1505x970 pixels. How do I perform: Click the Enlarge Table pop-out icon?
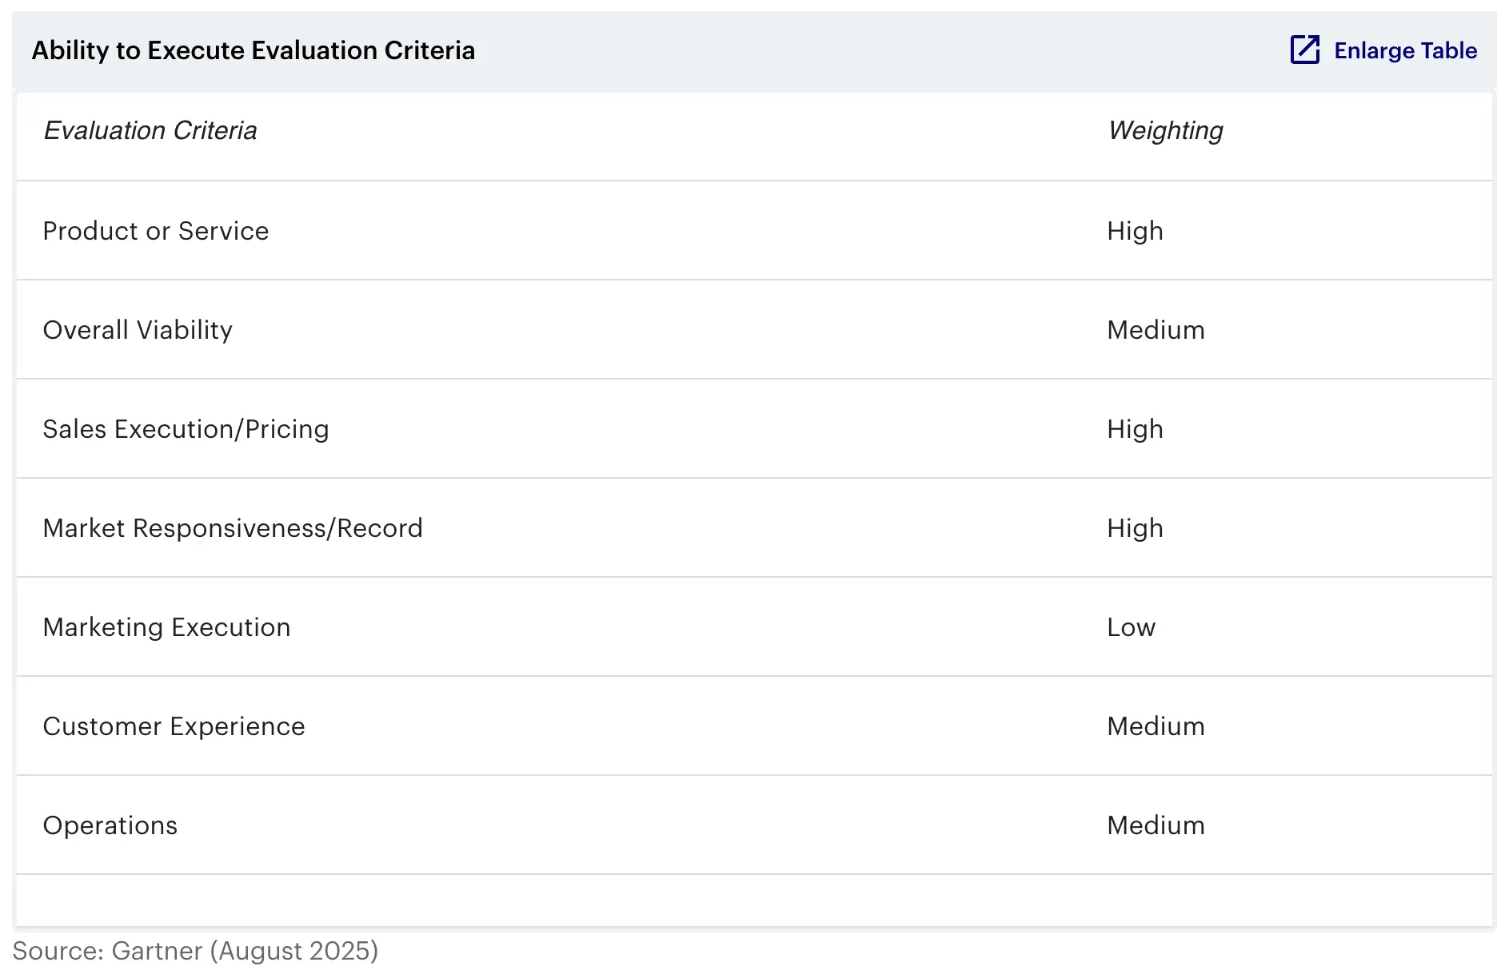coord(1304,50)
